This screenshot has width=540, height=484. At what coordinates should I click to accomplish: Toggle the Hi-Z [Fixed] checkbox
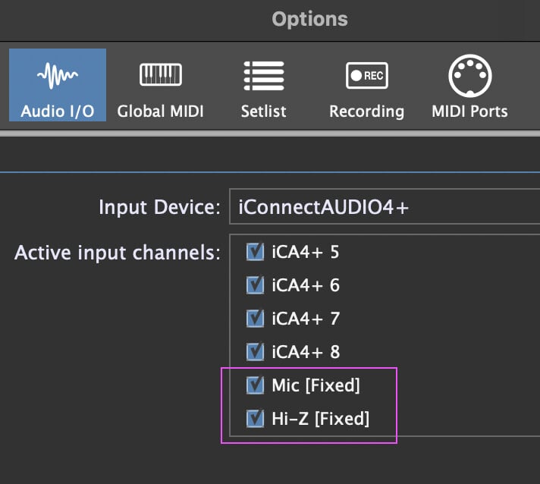click(255, 418)
